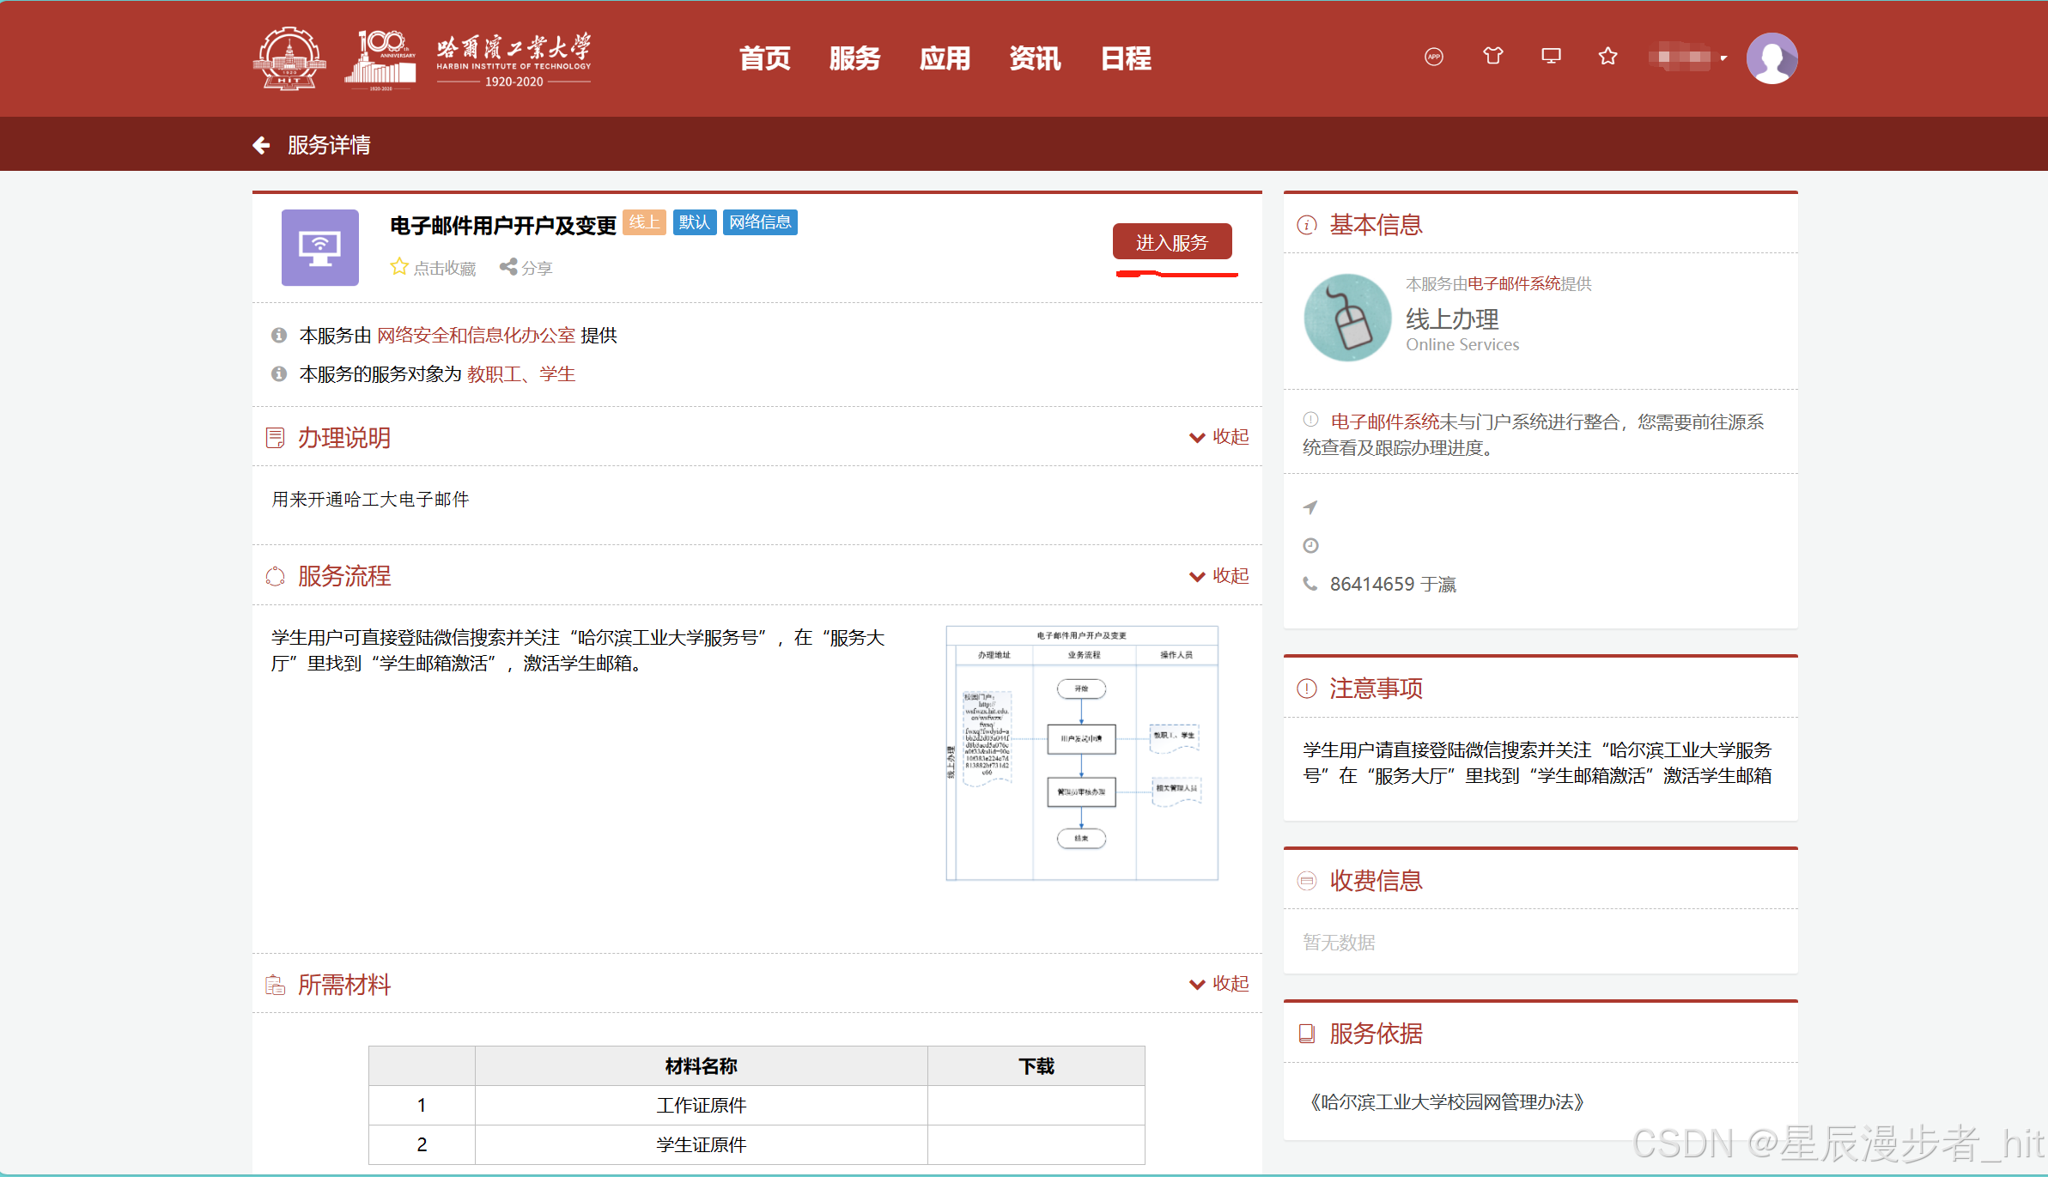Click the 进入服务 button
Image resolution: width=2048 pixels, height=1177 pixels.
click(x=1171, y=242)
